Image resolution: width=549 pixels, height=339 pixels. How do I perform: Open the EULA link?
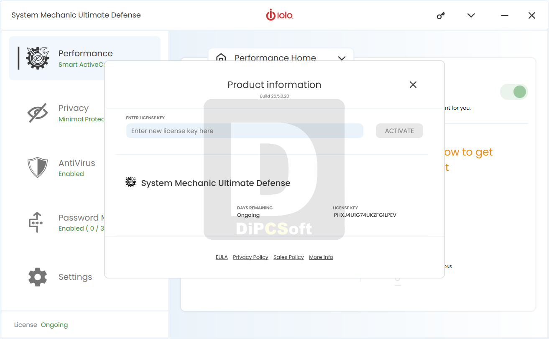(x=222, y=257)
